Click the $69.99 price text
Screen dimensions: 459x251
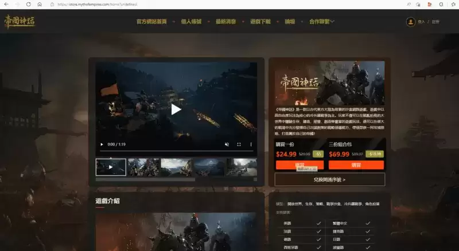click(x=339, y=154)
